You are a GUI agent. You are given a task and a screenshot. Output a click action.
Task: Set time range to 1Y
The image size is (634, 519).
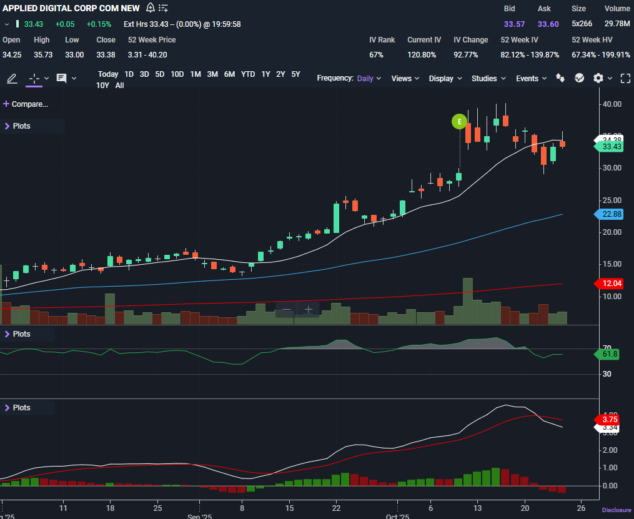coord(265,74)
